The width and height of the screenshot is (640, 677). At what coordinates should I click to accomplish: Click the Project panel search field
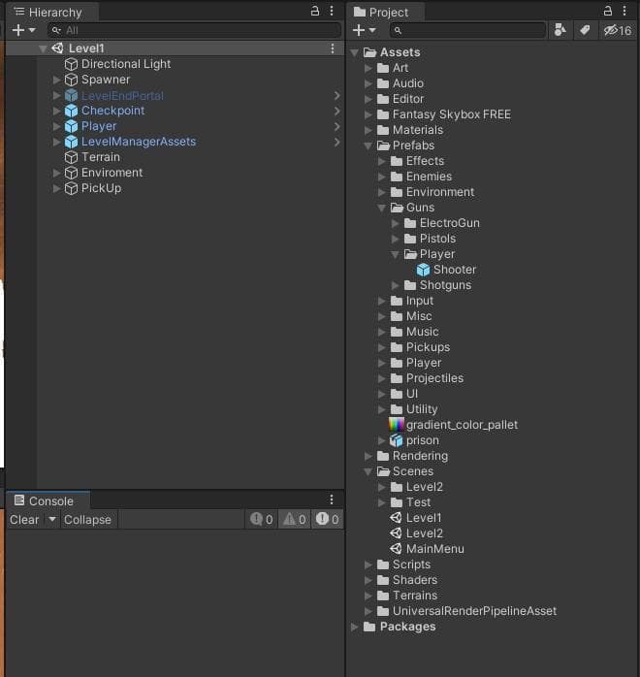point(467,31)
